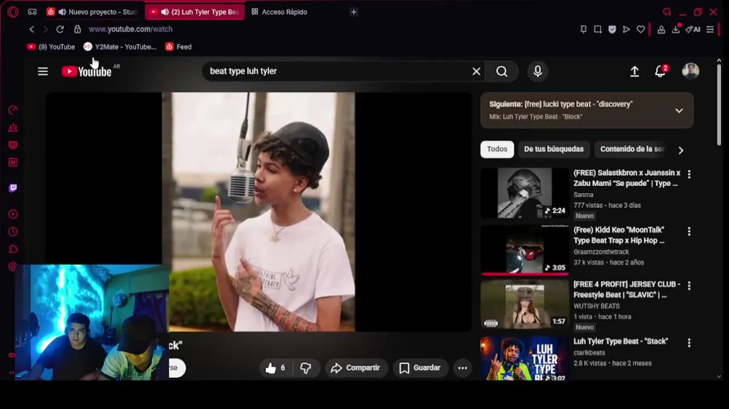Viewport: 729px width, 409px height.
Task: Open options for Salastkbron x Juanssin video
Action: (x=689, y=174)
